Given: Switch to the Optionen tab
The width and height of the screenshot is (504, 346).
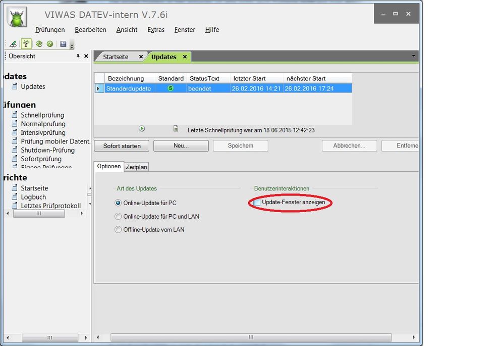Looking at the screenshot, I should 109,166.
